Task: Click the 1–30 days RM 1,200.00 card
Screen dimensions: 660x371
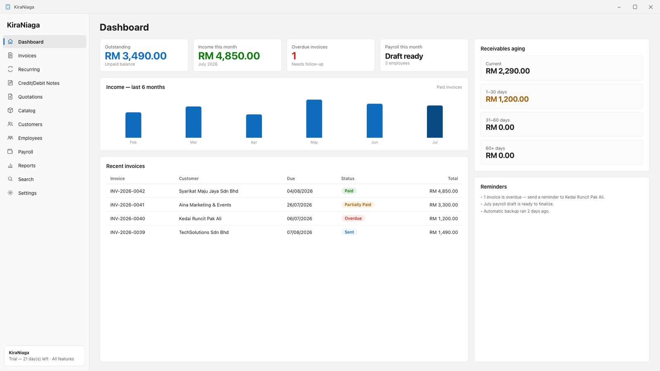Action: (x=561, y=96)
